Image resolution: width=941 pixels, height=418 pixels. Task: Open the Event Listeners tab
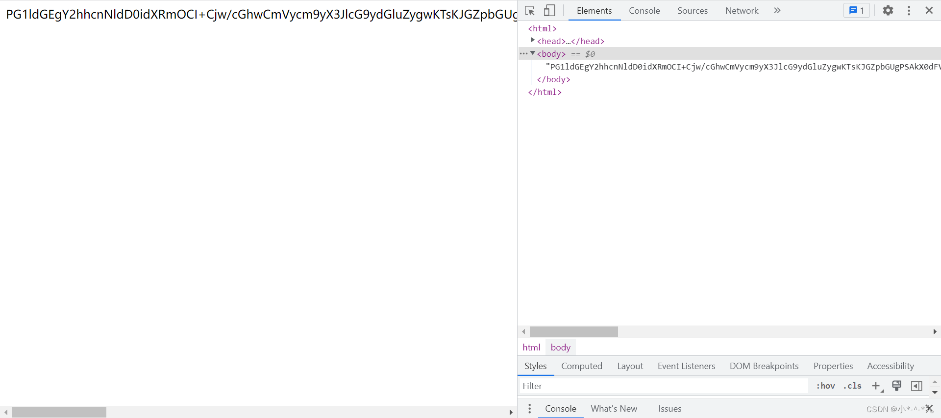686,366
